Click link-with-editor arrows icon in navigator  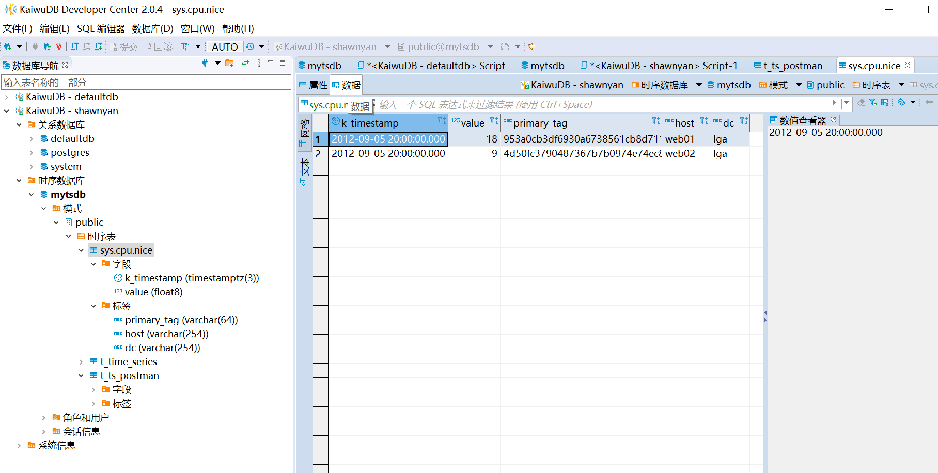[x=245, y=63]
